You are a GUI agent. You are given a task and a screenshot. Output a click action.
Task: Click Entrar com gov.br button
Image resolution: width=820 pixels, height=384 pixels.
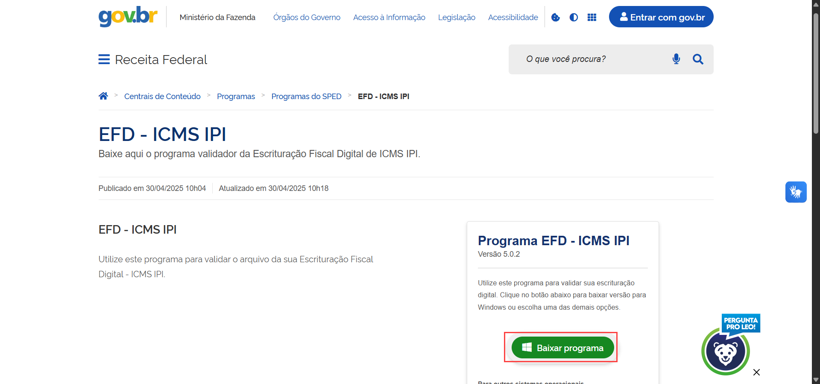(661, 17)
